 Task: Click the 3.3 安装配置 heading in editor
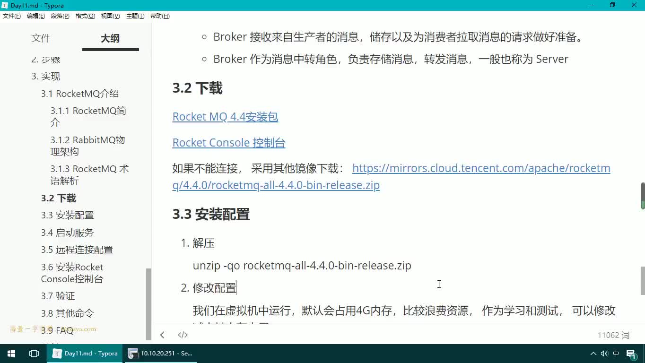tap(211, 215)
